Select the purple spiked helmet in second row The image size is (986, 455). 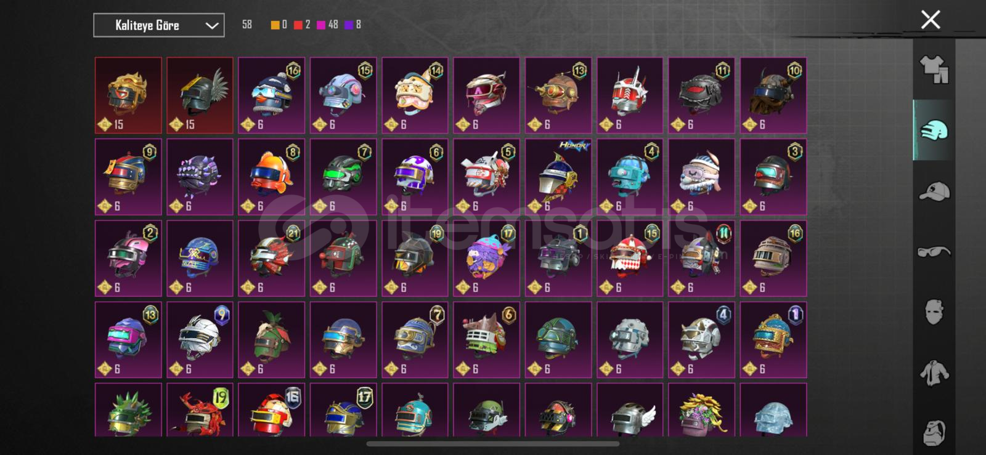coord(200,177)
